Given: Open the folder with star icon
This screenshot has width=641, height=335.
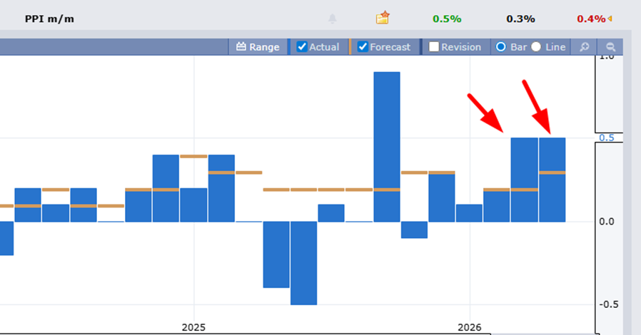Looking at the screenshot, I should point(383,18).
